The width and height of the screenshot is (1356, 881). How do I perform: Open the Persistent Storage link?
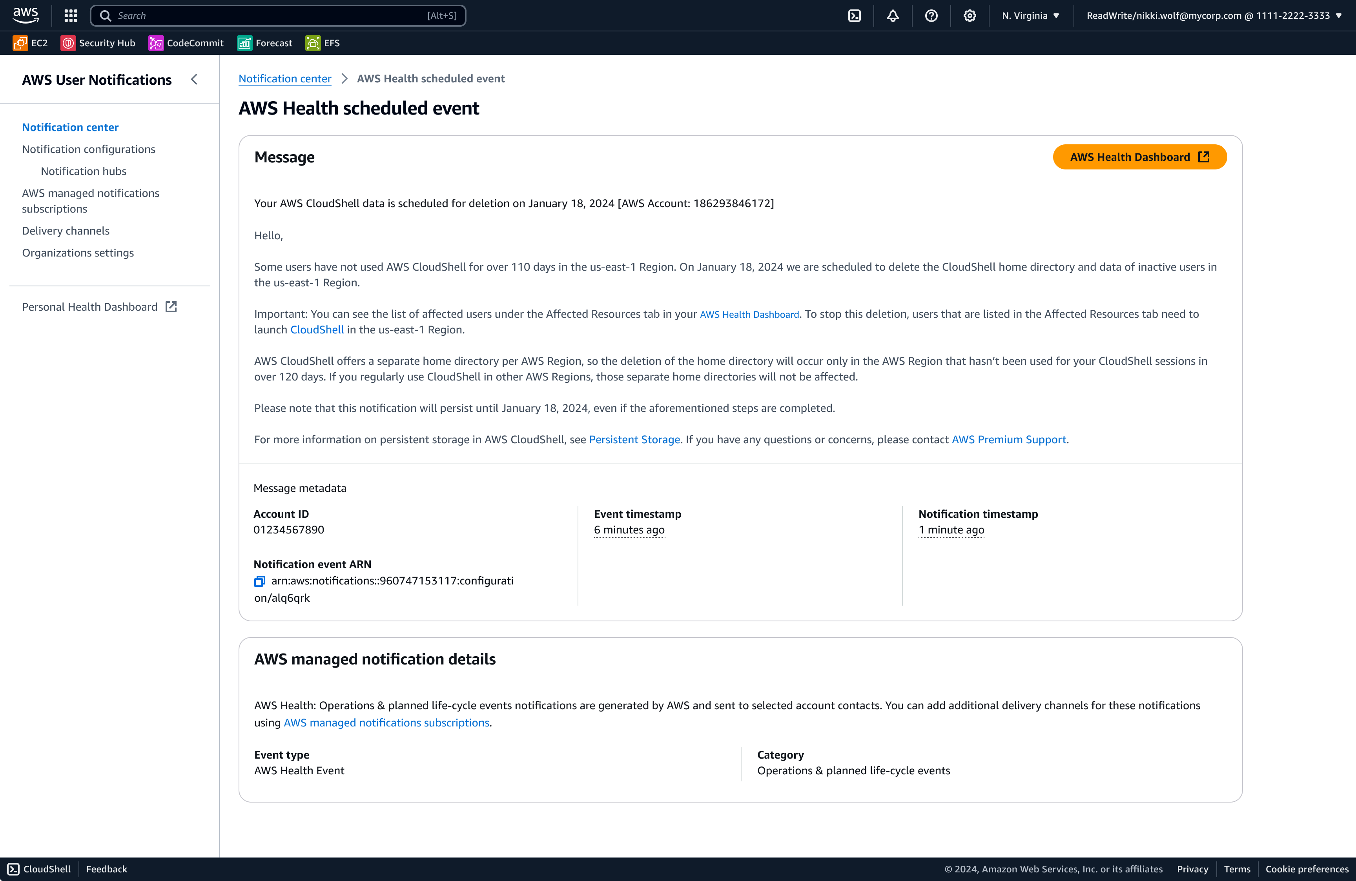tap(635, 440)
